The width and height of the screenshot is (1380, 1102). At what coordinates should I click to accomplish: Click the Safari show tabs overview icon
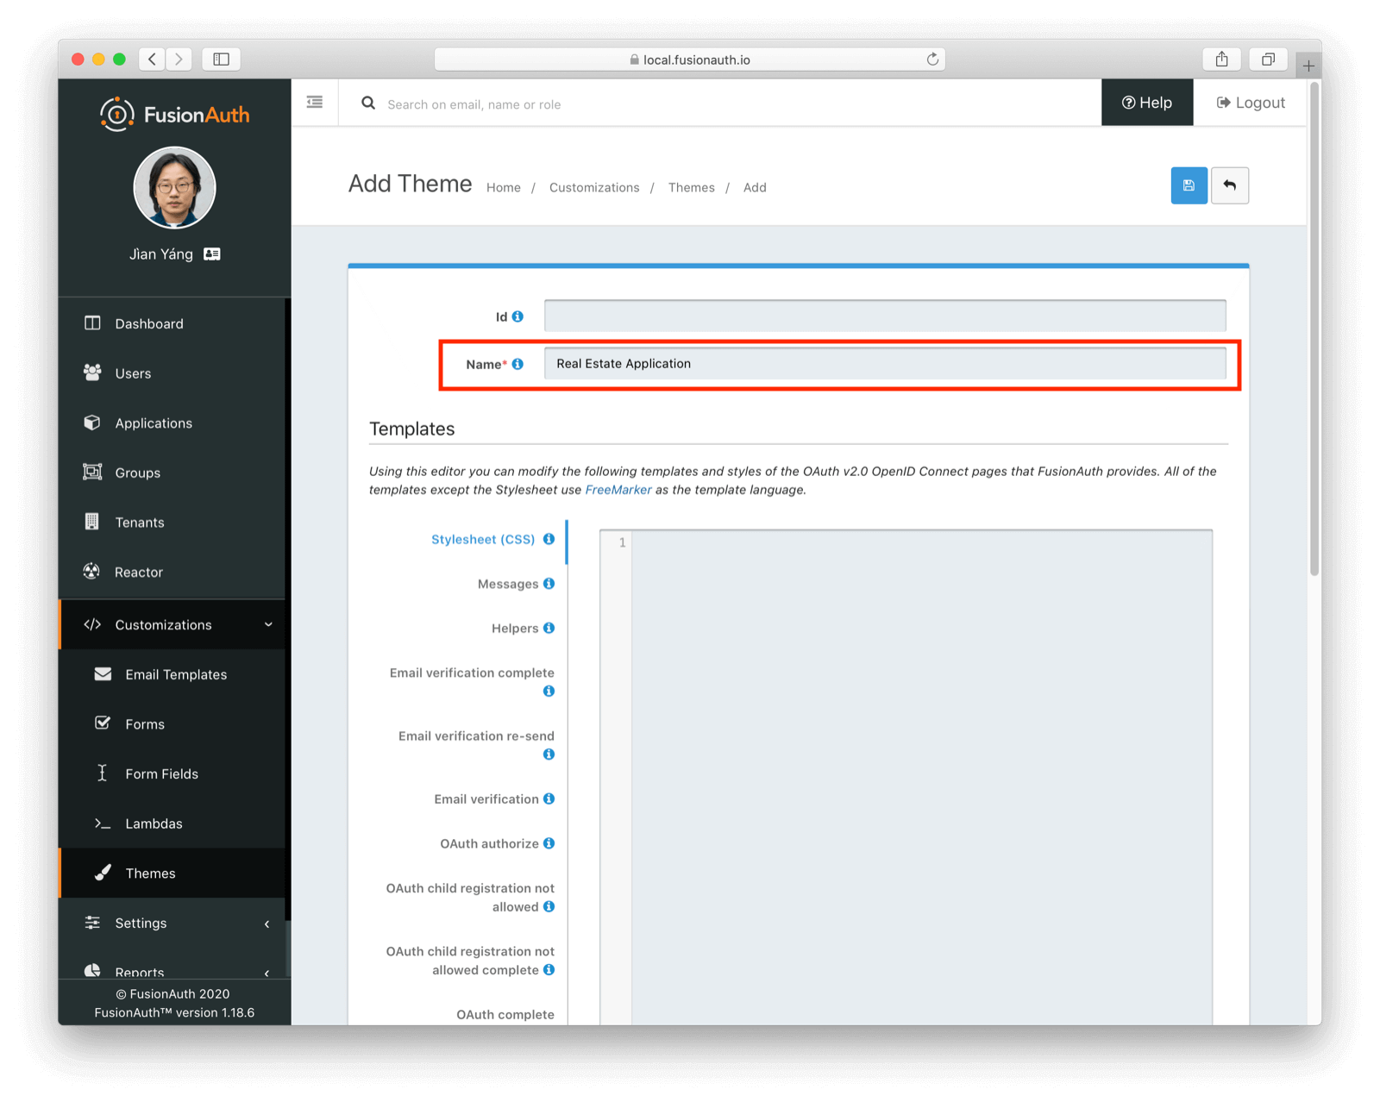[1268, 59]
